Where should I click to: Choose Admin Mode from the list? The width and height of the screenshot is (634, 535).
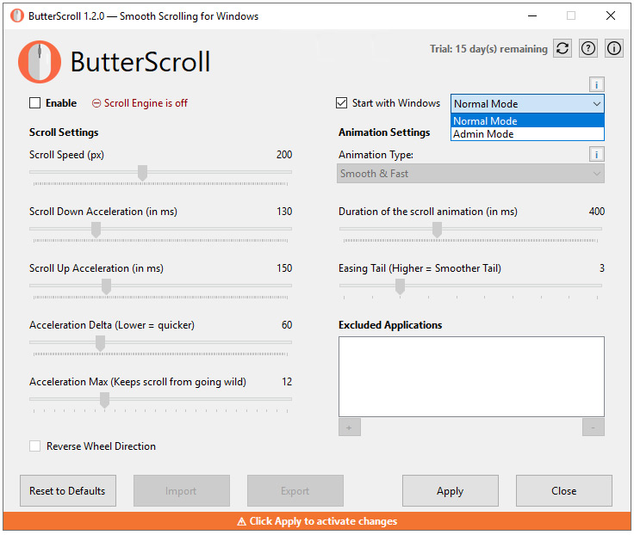tap(527, 134)
